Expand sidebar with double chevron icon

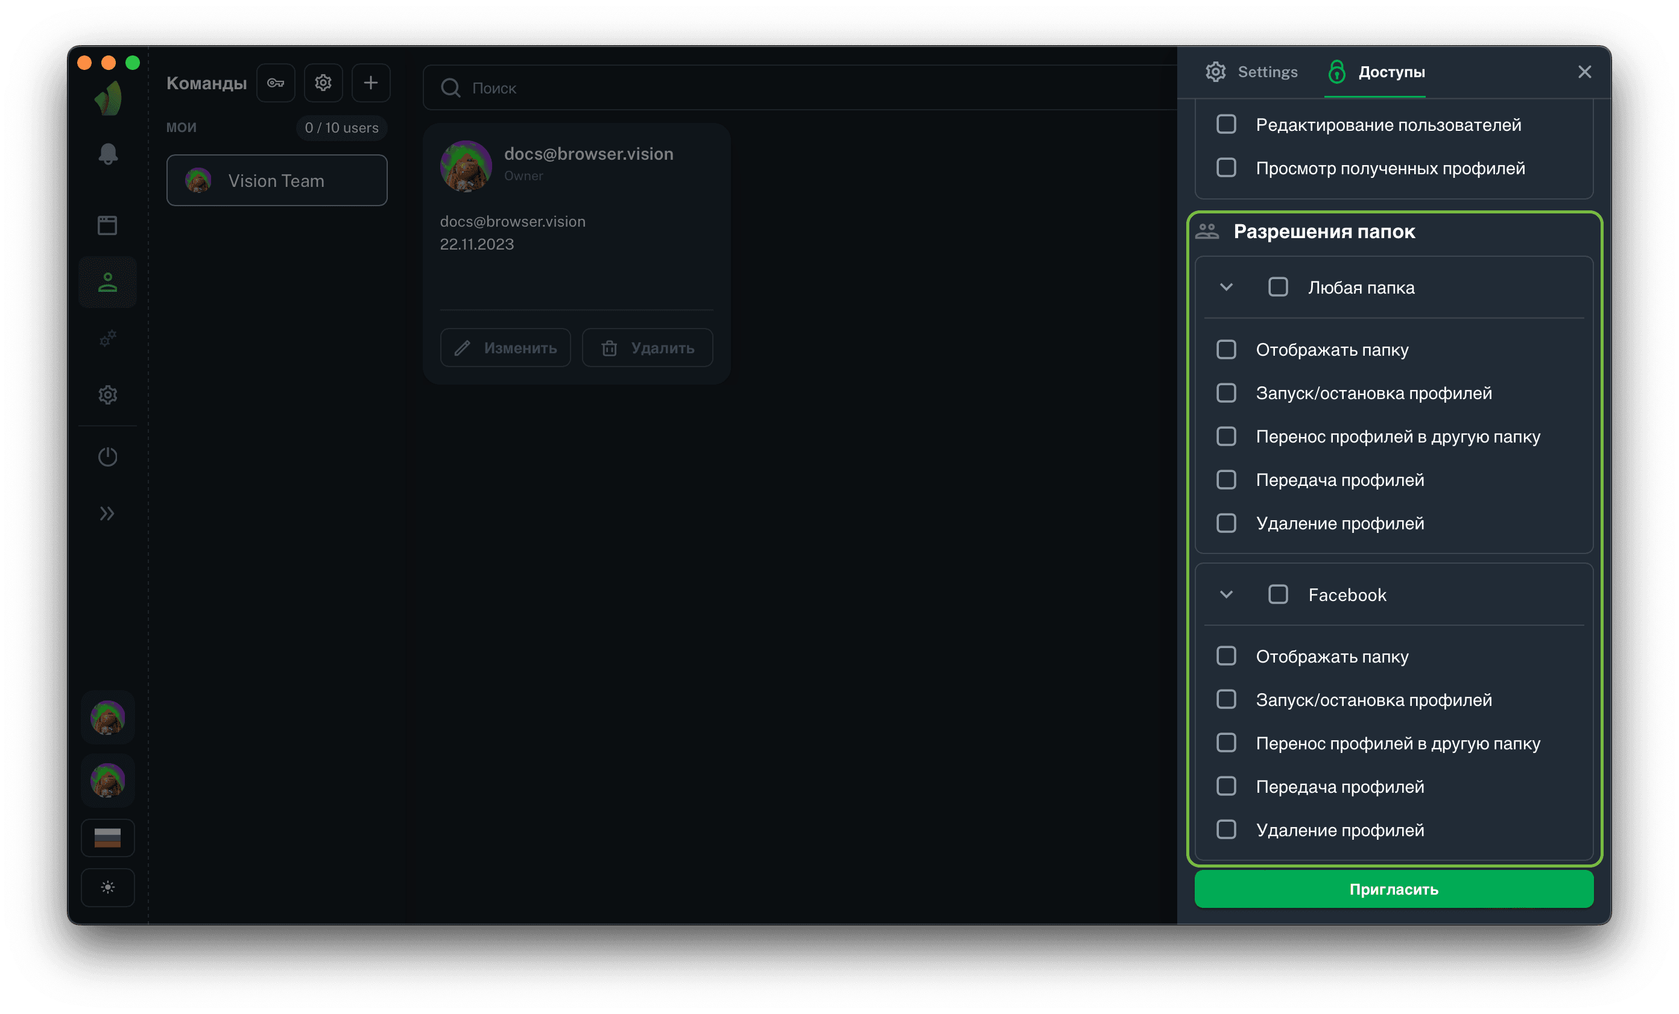tap(108, 514)
